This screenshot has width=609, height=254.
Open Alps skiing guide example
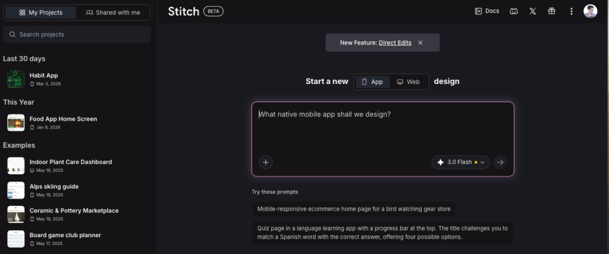click(54, 186)
